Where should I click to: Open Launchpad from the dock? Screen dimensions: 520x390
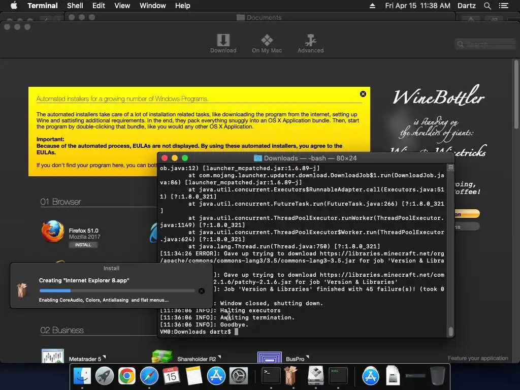click(x=105, y=376)
